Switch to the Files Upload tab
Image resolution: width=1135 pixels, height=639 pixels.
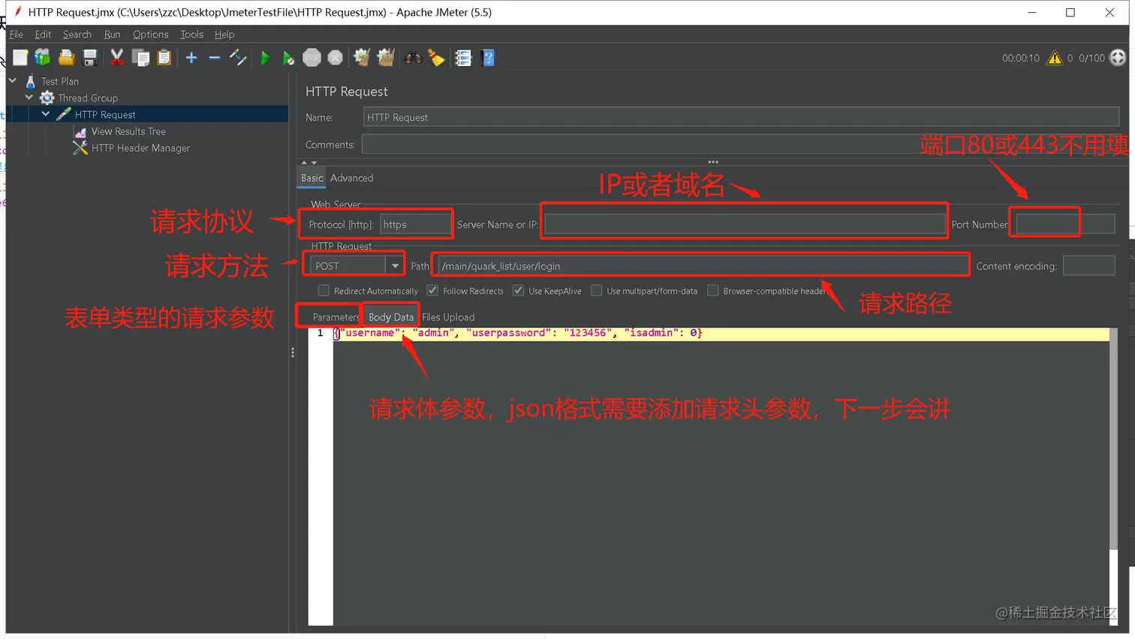[448, 317]
